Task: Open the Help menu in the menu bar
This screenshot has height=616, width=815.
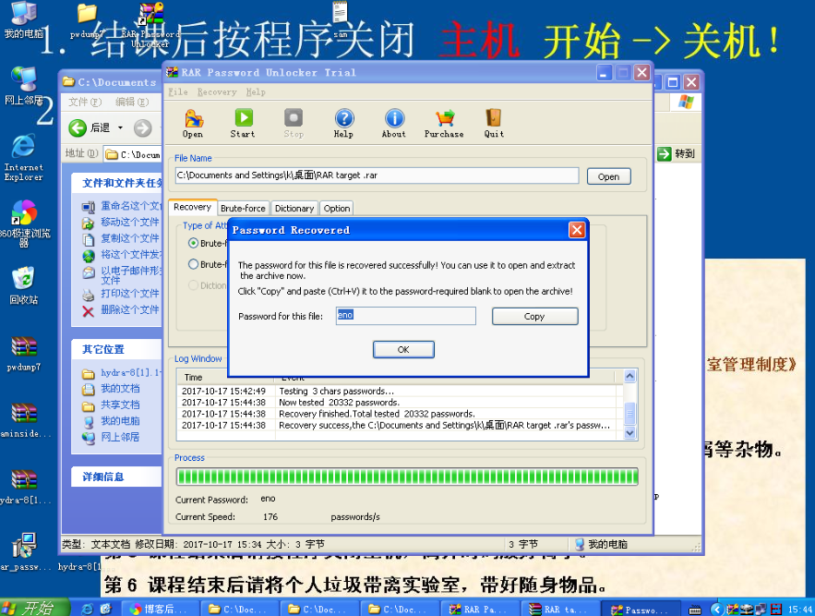Action: pyautogui.click(x=256, y=92)
